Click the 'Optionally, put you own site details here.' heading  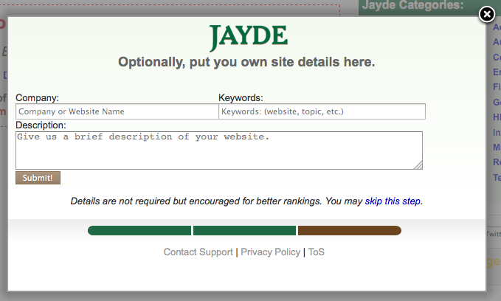pos(246,62)
